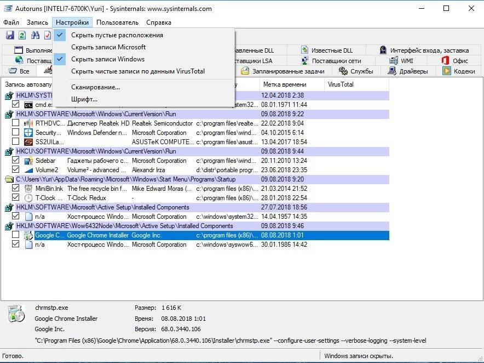Open Сканирование... settings item
484x363 pixels.
143,87
